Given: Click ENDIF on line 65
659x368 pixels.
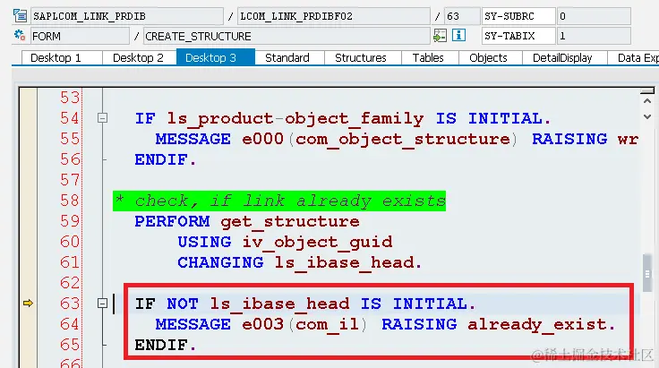Looking at the screenshot, I should pos(160,345).
